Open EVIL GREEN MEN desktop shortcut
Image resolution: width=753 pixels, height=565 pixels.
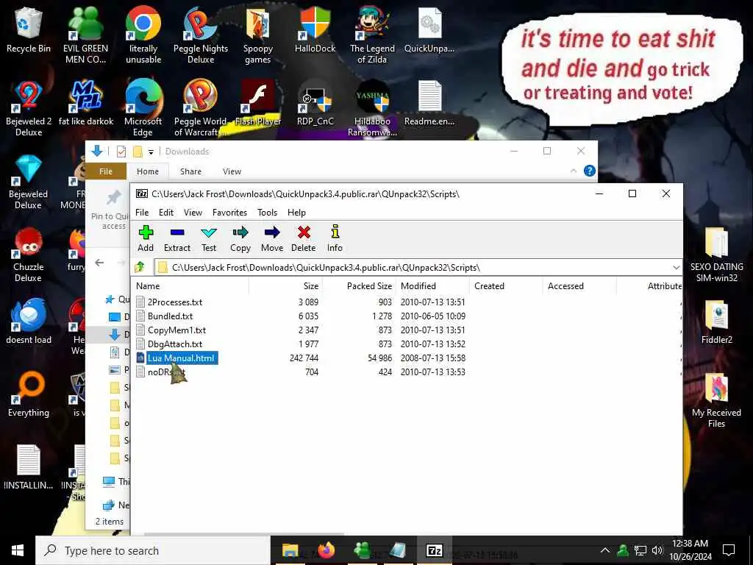point(85,35)
